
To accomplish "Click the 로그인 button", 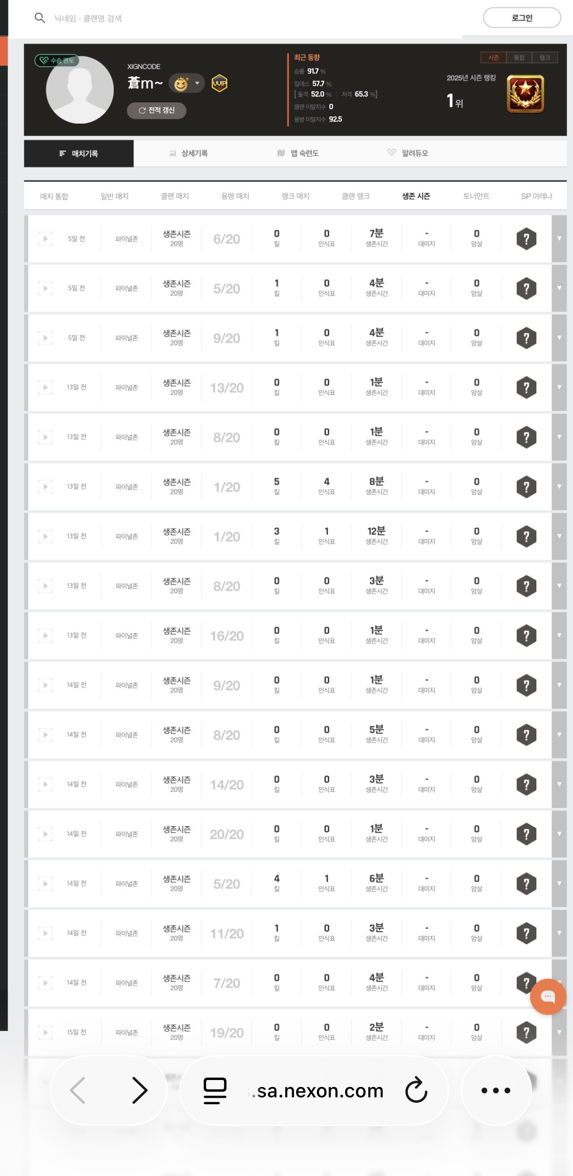I will (522, 18).
